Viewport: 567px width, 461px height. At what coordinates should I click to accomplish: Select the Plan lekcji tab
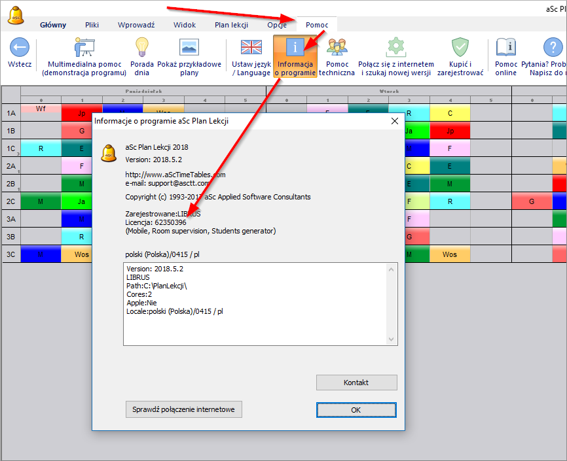click(x=231, y=25)
